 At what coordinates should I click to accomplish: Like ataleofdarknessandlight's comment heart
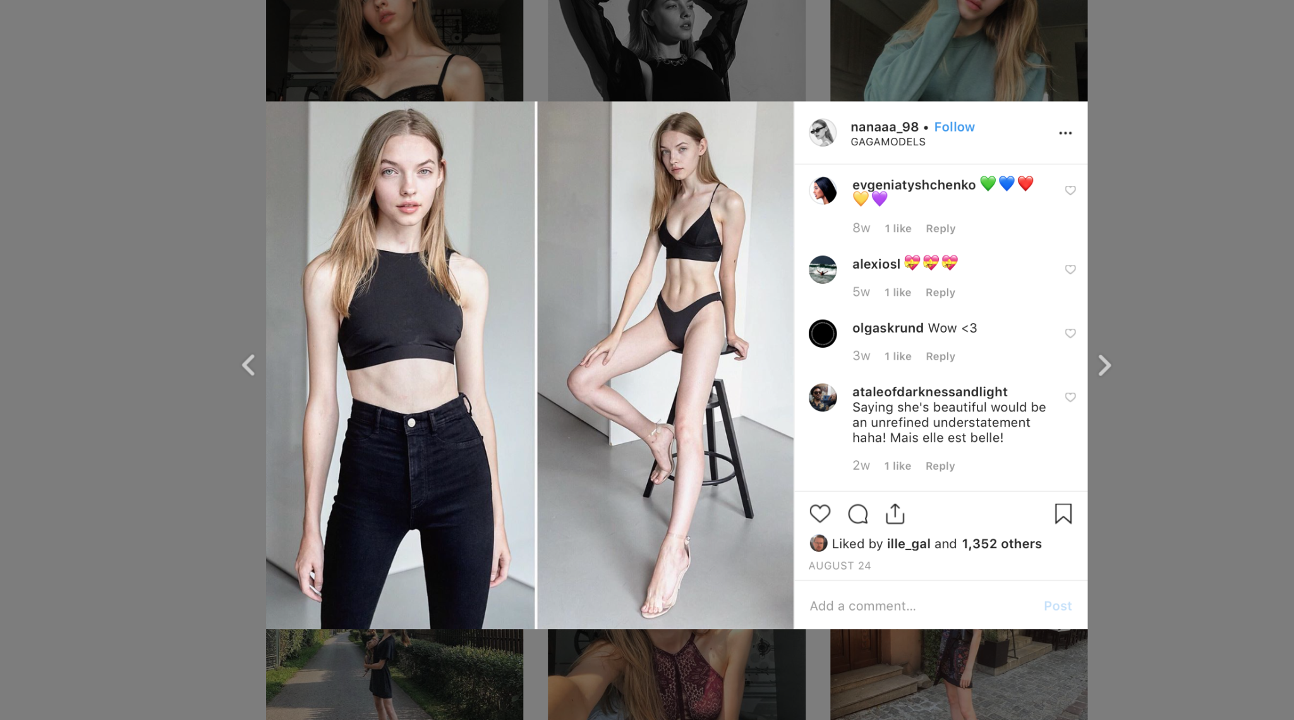point(1070,397)
